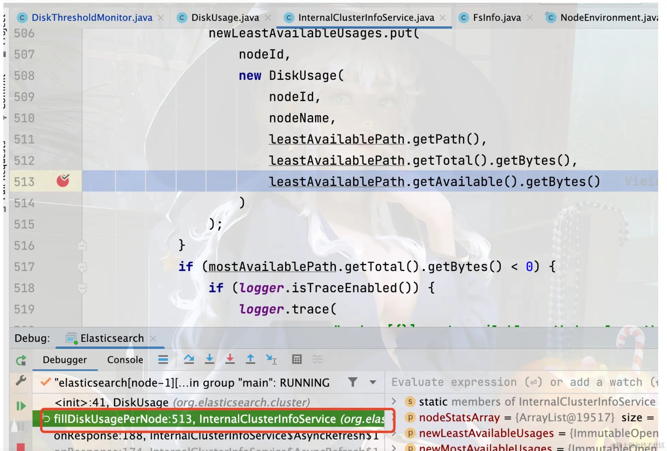The height and width of the screenshot is (451, 667).
Task: Expand the nodeStatsArray variable node
Action: (394, 418)
